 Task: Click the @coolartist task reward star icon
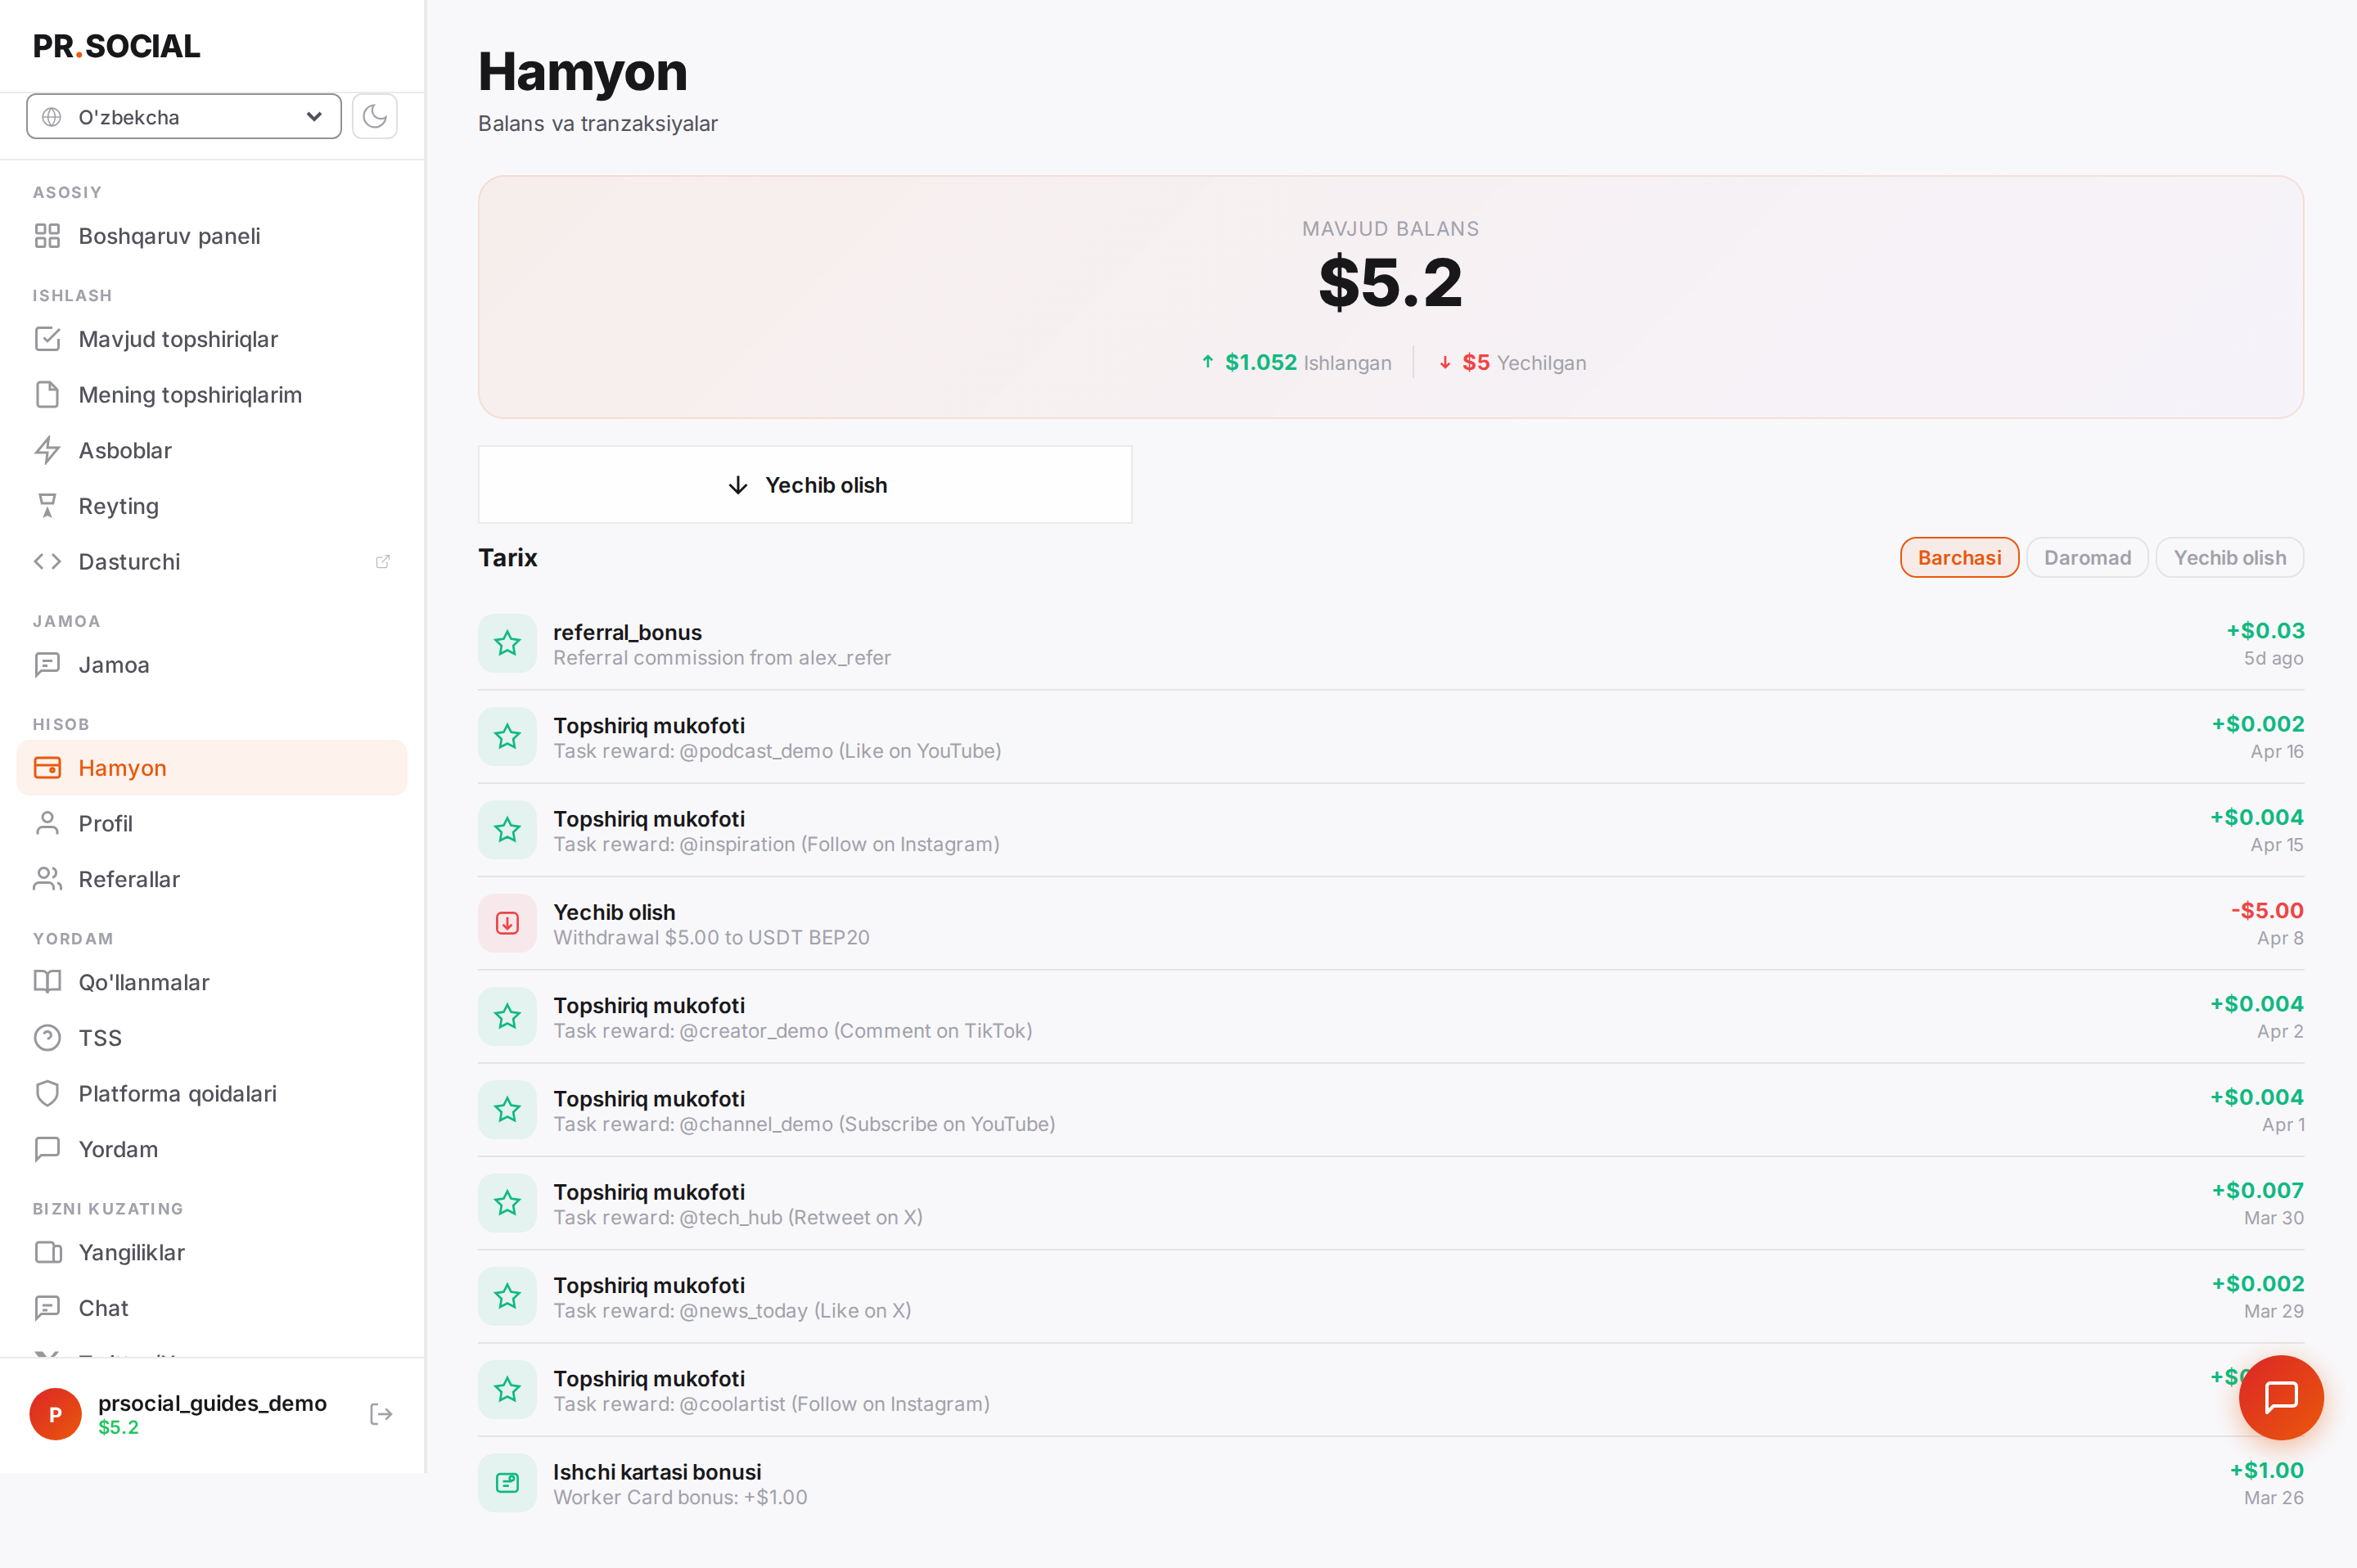coord(508,1390)
